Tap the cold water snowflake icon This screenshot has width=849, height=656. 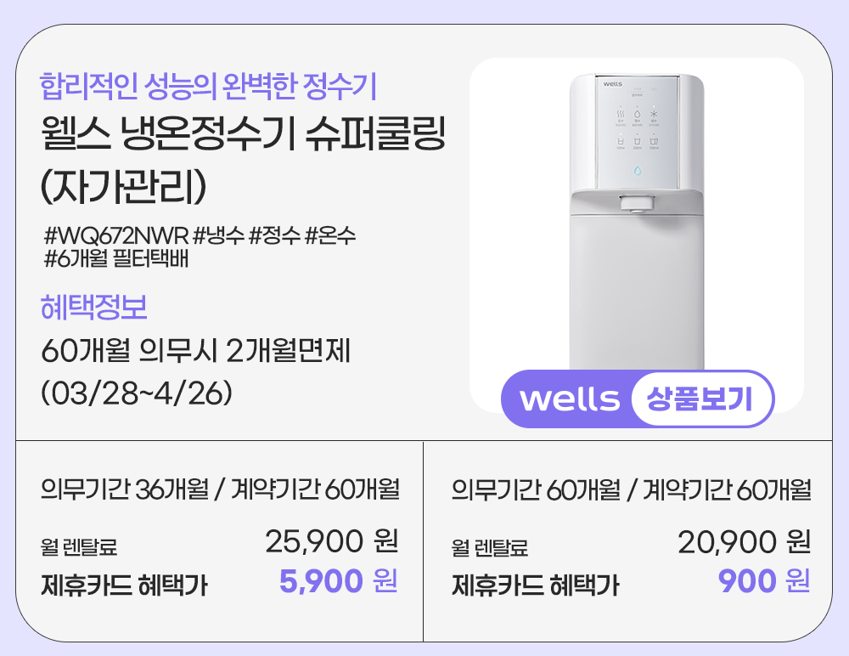[x=654, y=113]
